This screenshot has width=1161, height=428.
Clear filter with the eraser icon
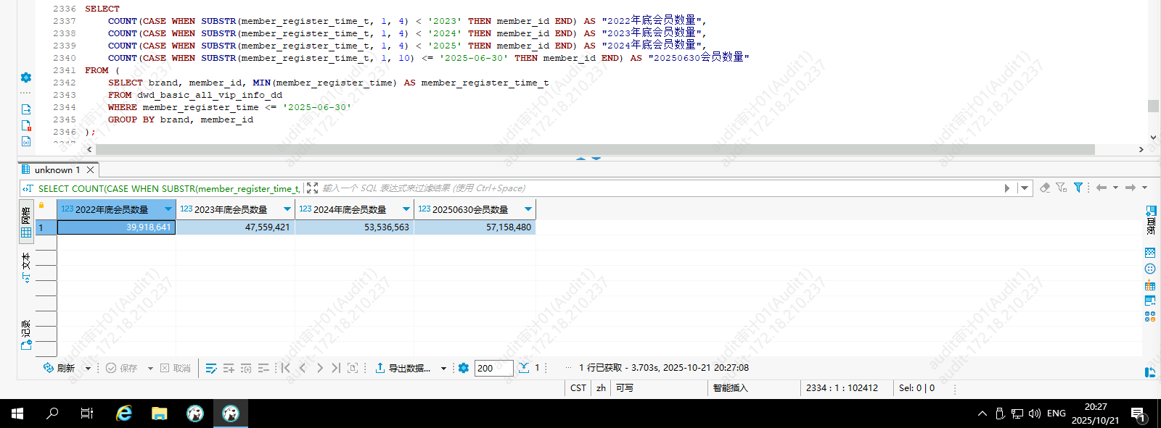coord(1045,188)
